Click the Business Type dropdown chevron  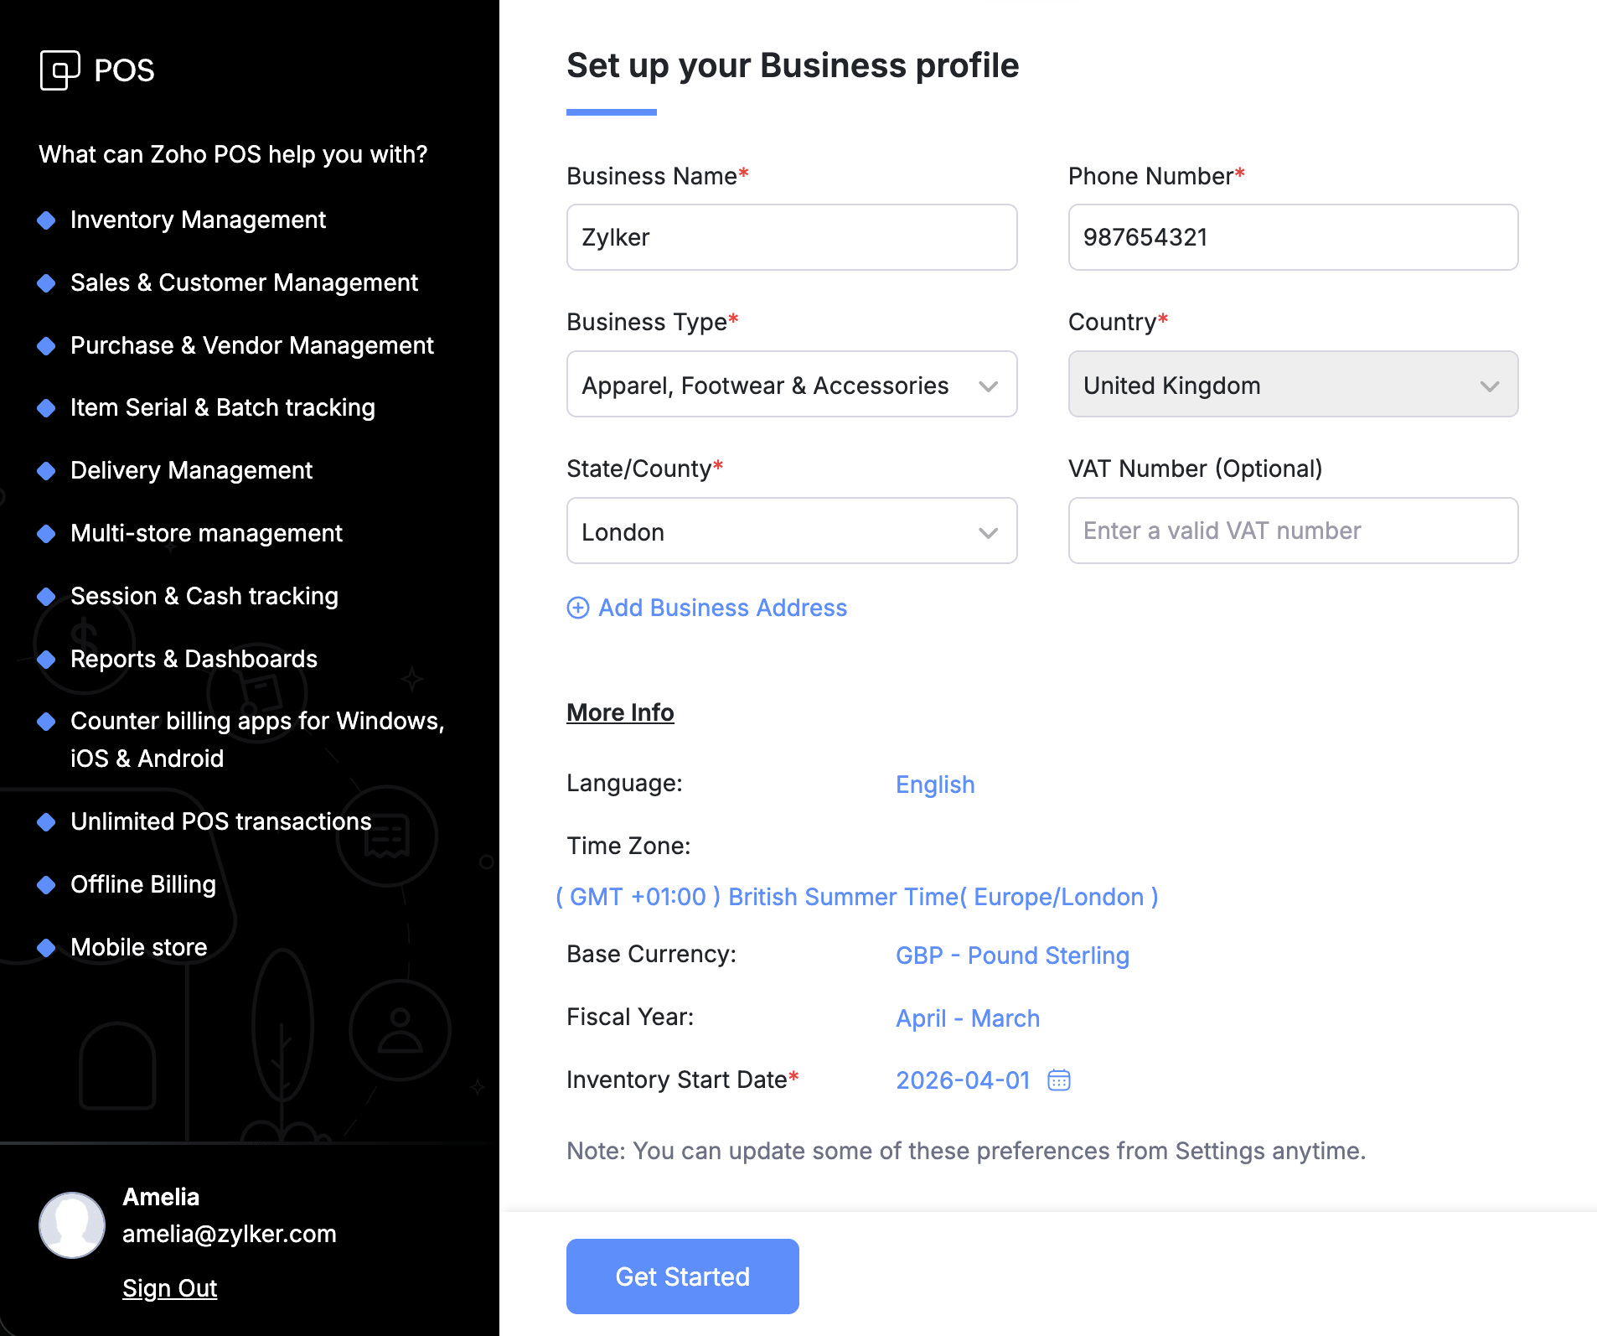pos(989,386)
